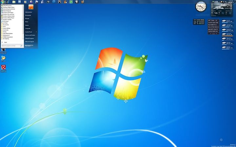Click the Search programs and files box

click(x=12, y=46)
